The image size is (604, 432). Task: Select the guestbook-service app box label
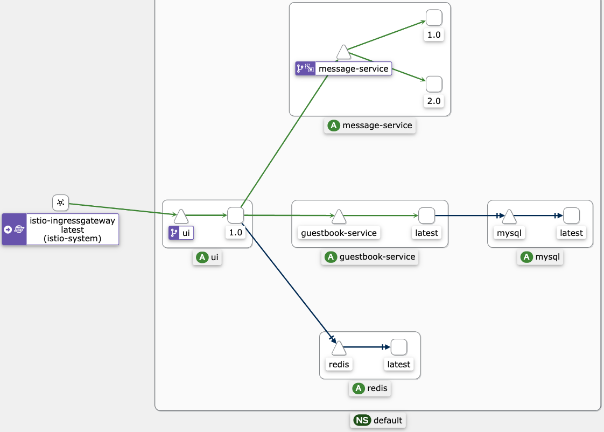(x=370, y=257)
